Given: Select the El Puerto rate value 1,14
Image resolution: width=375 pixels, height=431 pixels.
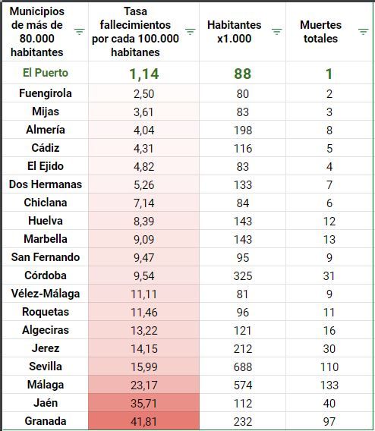Looking at the screenshot, I should point(143,74).
